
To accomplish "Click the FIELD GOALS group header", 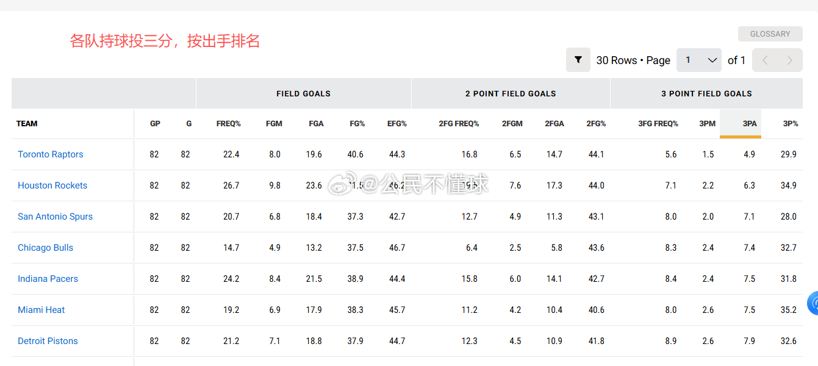I will [304, 93].
